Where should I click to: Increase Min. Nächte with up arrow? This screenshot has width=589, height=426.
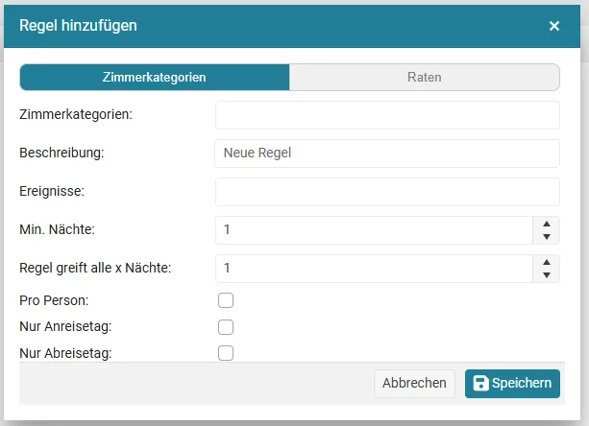[x=547, y=224]
